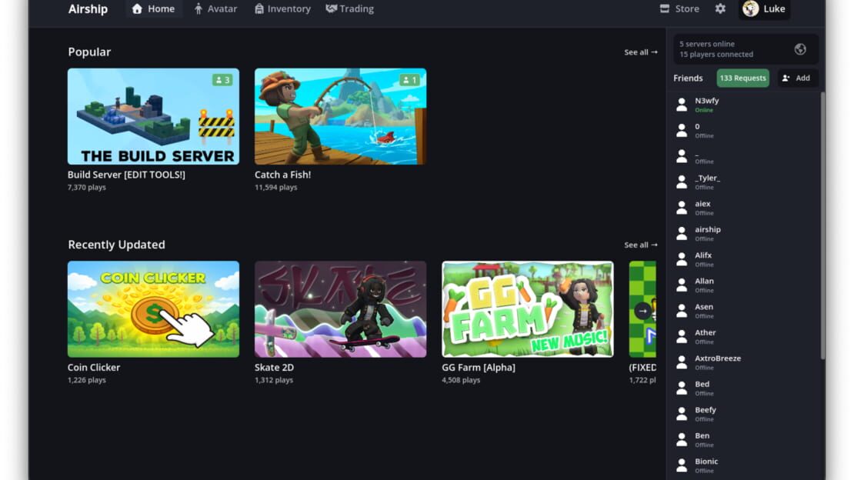Click _Tyler_'s avatar icon in friends list
The height and width of the screenshot is (480, 854).
[682, 182]
